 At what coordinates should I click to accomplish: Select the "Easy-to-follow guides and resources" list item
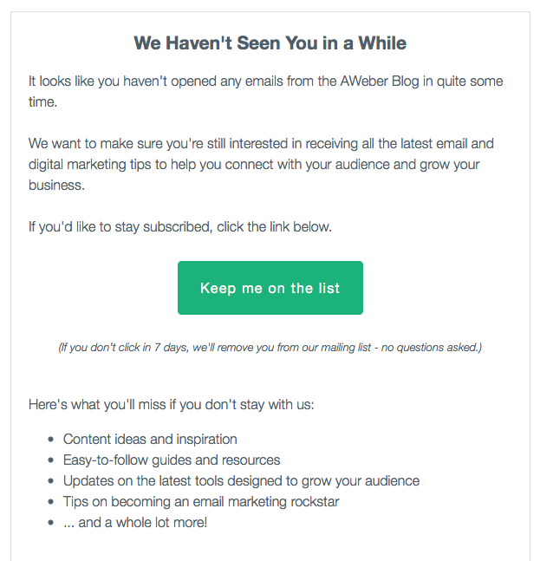[x=172, y=460]
